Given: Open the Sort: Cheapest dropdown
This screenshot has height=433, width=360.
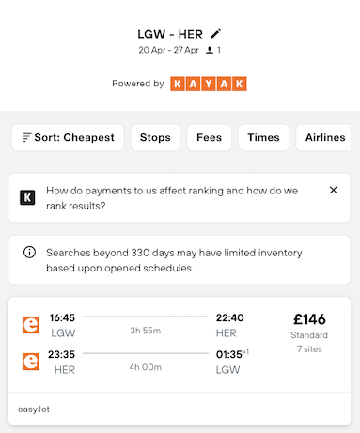Looking at the screenshot, I should click(68, 137).
